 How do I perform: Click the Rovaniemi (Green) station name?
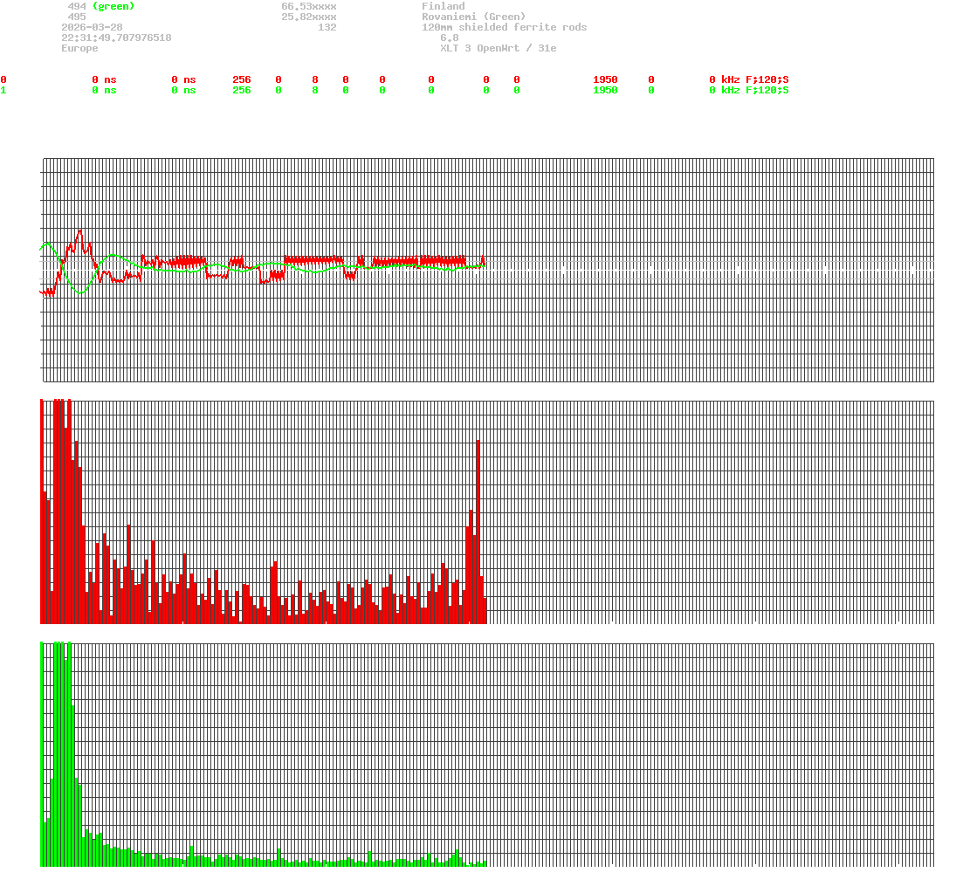point(474,17)
